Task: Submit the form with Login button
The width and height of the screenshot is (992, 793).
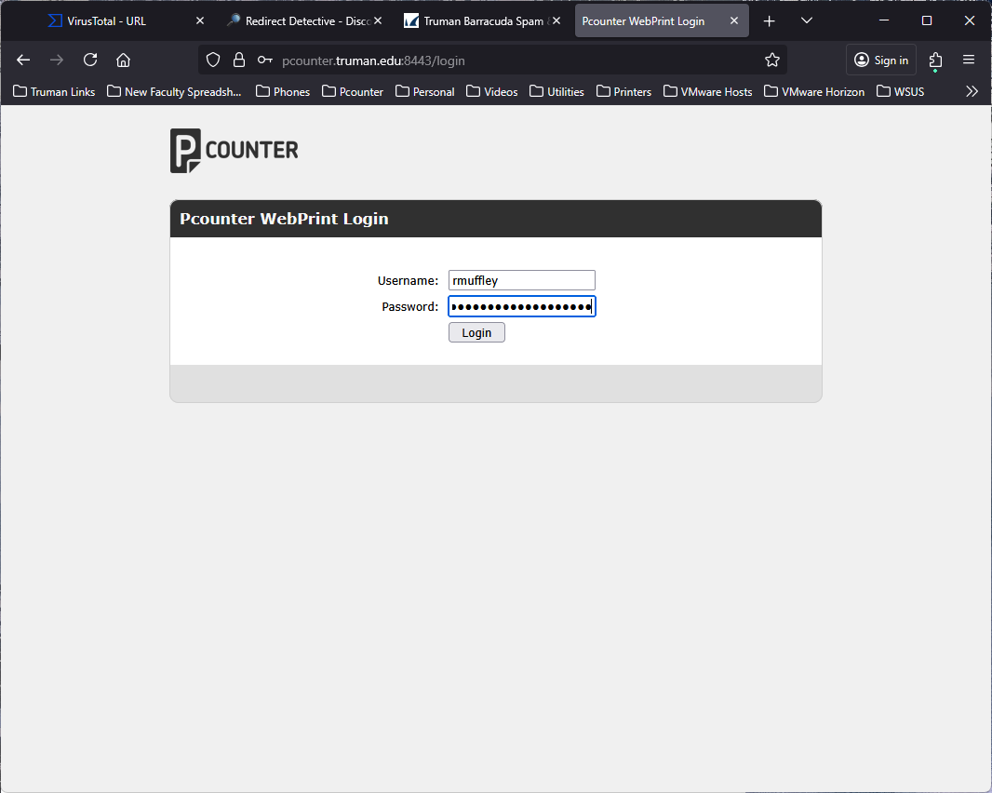Action: 476,332
